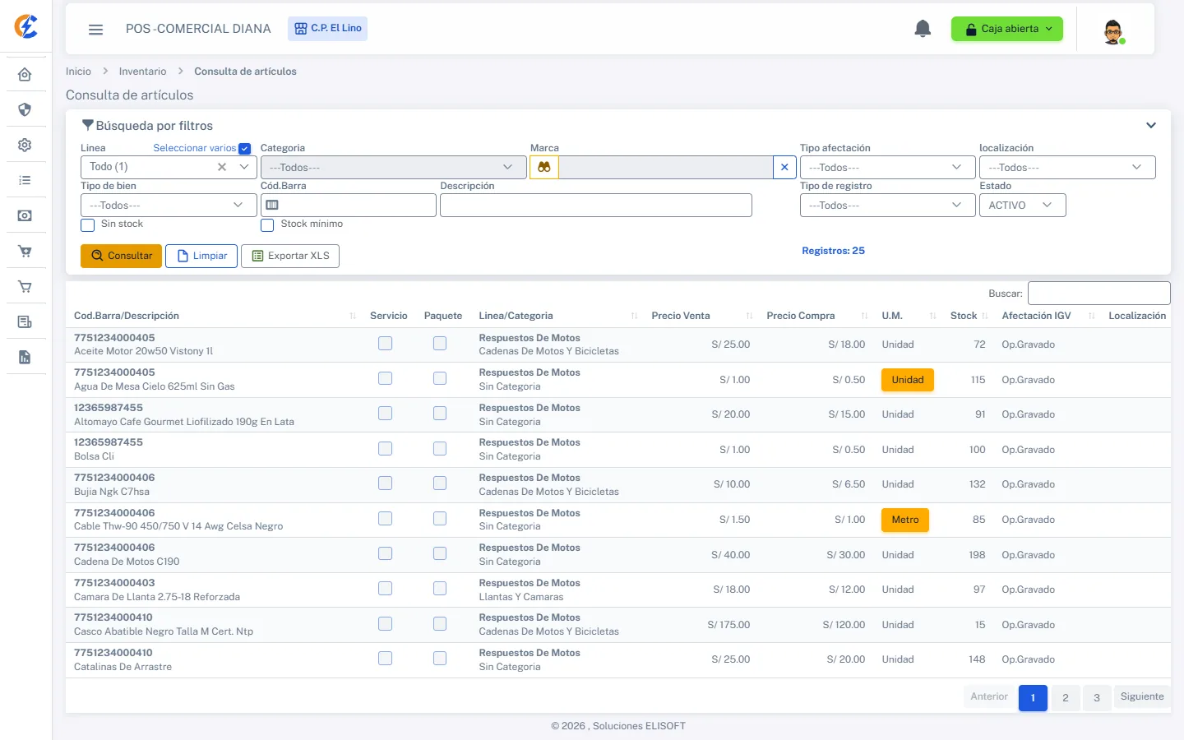
Task: Clear the Linea selection 'Todo (1)'
Action: click(222, 167)
